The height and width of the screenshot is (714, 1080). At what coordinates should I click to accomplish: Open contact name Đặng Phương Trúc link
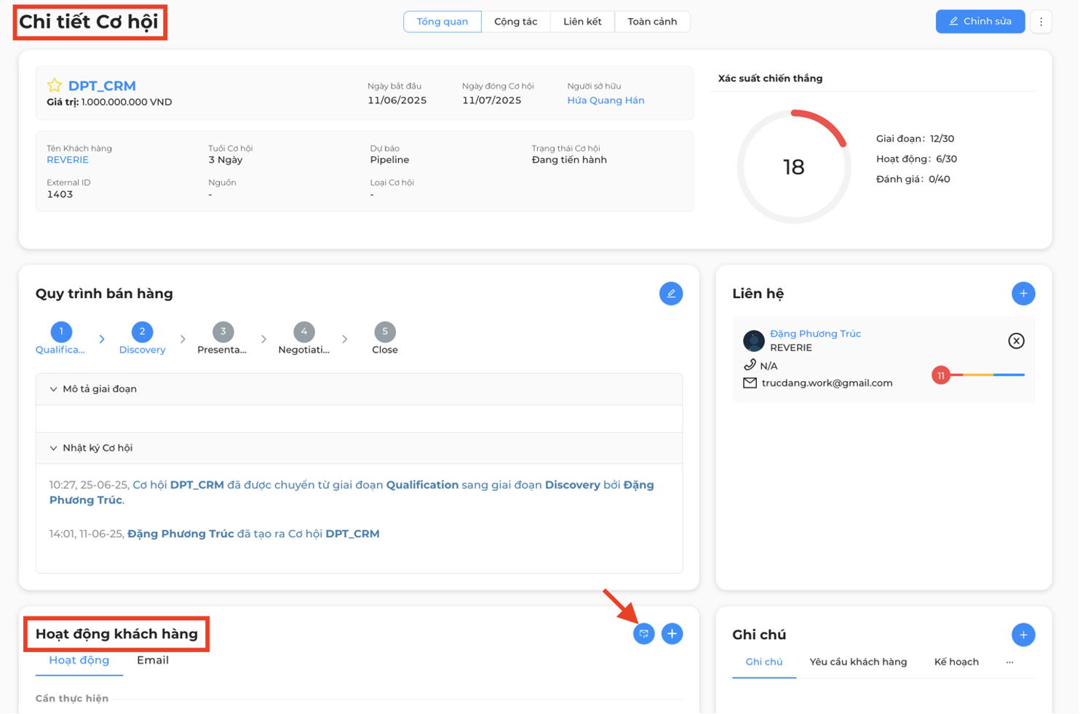[815, 334]
